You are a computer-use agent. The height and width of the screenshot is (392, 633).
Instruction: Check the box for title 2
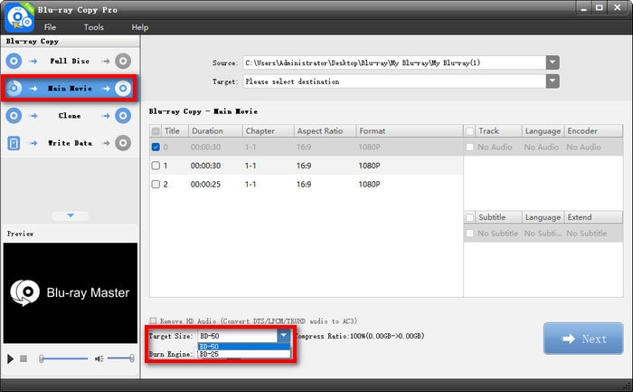[156, 184]
